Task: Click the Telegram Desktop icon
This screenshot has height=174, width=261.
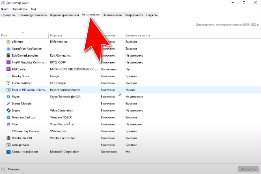Action: [x=9, y=117]
